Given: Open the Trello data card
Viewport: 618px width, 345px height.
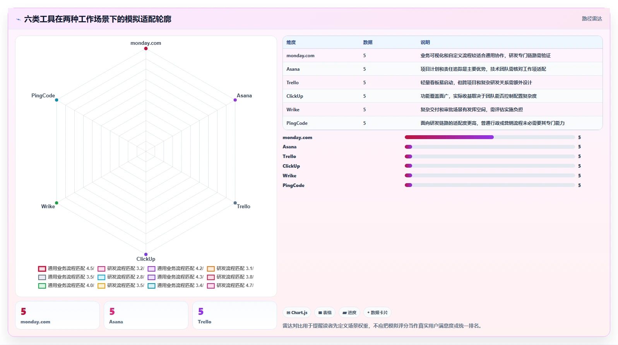Looking at the screenshot, I should click(x=235, y=315).
